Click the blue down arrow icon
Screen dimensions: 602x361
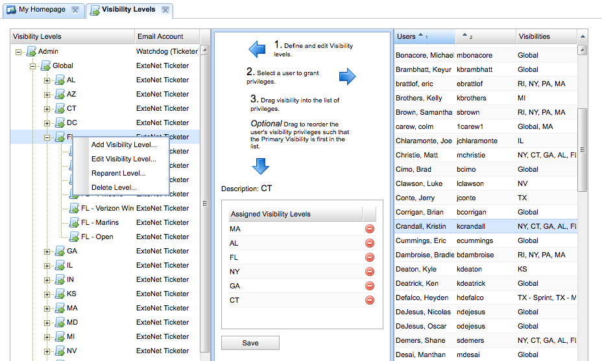pyautogui.click(x=260, y=167)
